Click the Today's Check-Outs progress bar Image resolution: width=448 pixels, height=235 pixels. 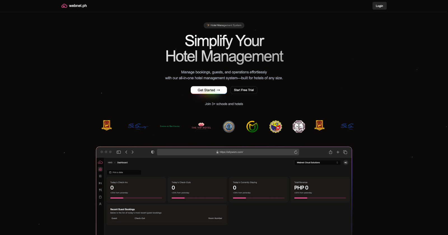point(197,198)
